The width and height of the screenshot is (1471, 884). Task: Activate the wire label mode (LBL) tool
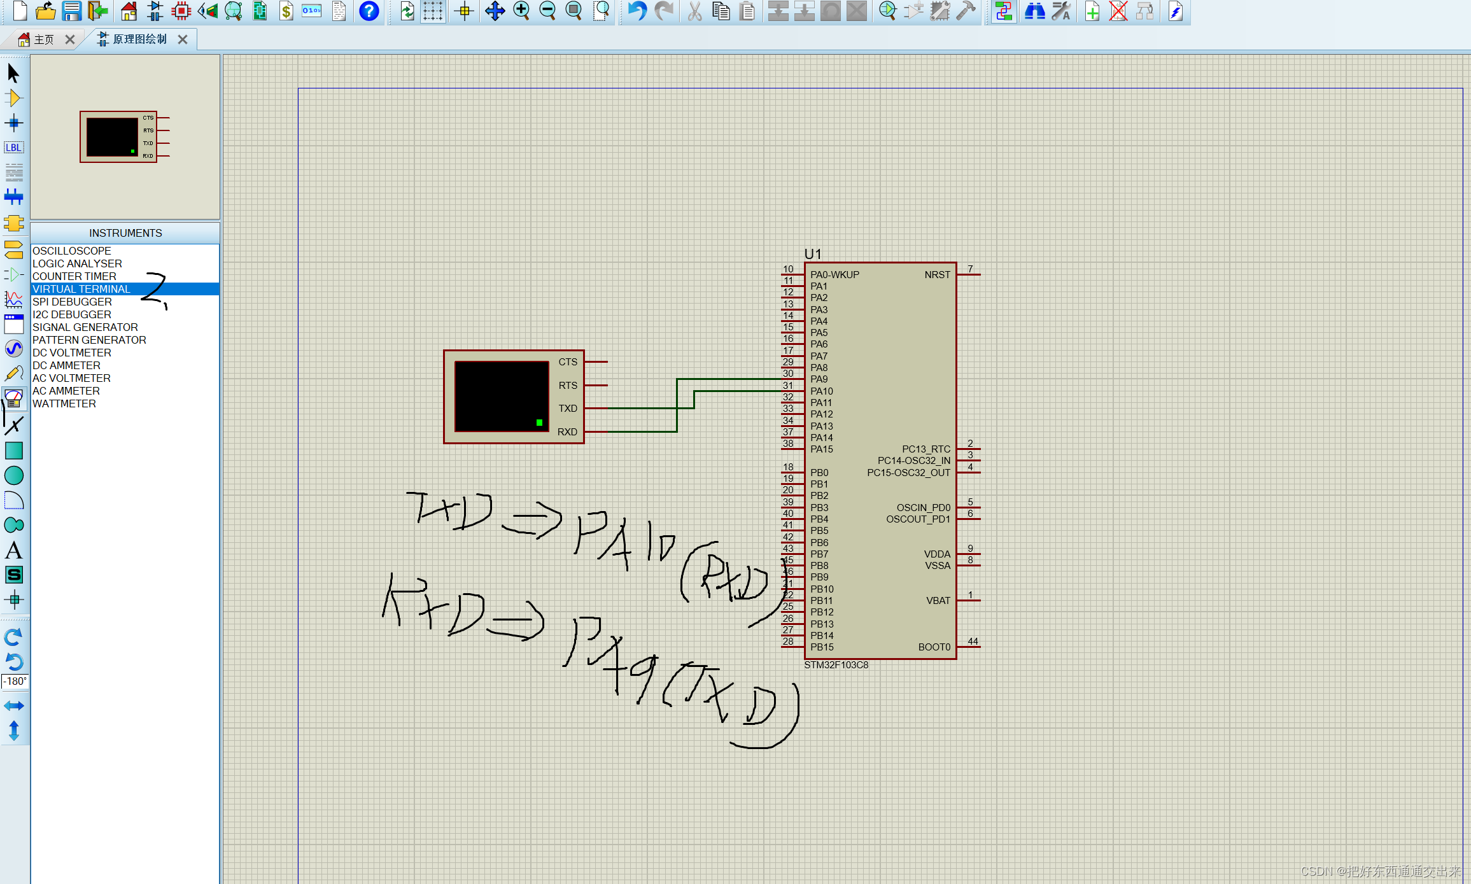tap(14, 147)
